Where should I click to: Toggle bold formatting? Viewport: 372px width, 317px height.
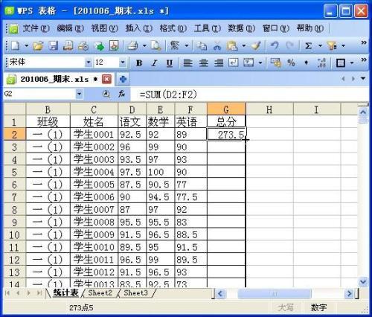pos(139,63)
